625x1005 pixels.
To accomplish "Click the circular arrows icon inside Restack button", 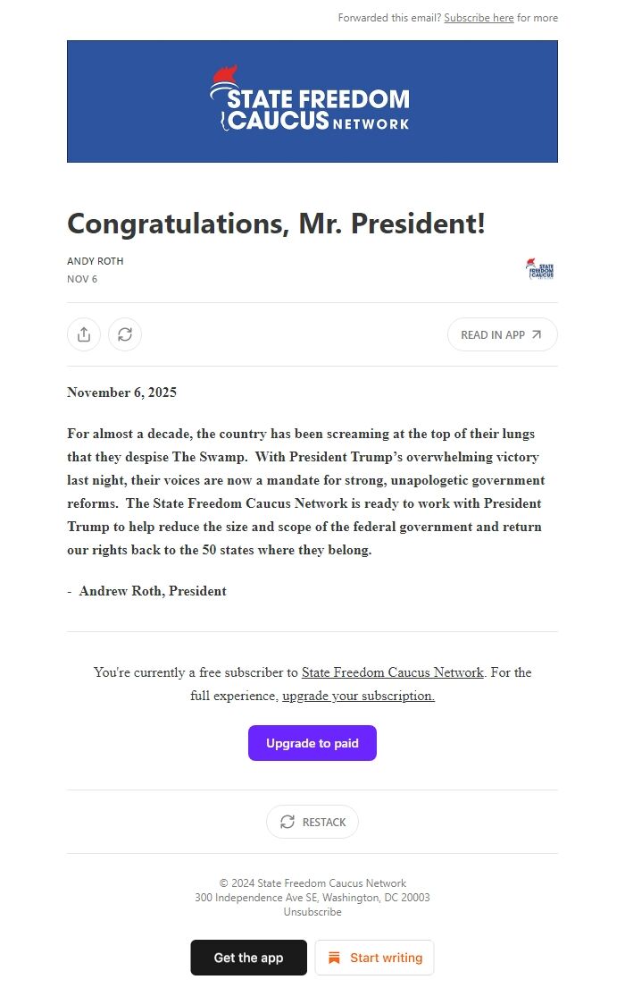I will tap(287, 821).
